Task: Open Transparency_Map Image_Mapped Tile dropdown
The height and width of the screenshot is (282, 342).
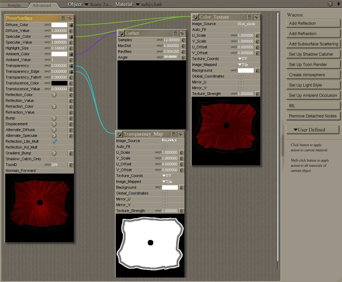Action: pos(167,182)
